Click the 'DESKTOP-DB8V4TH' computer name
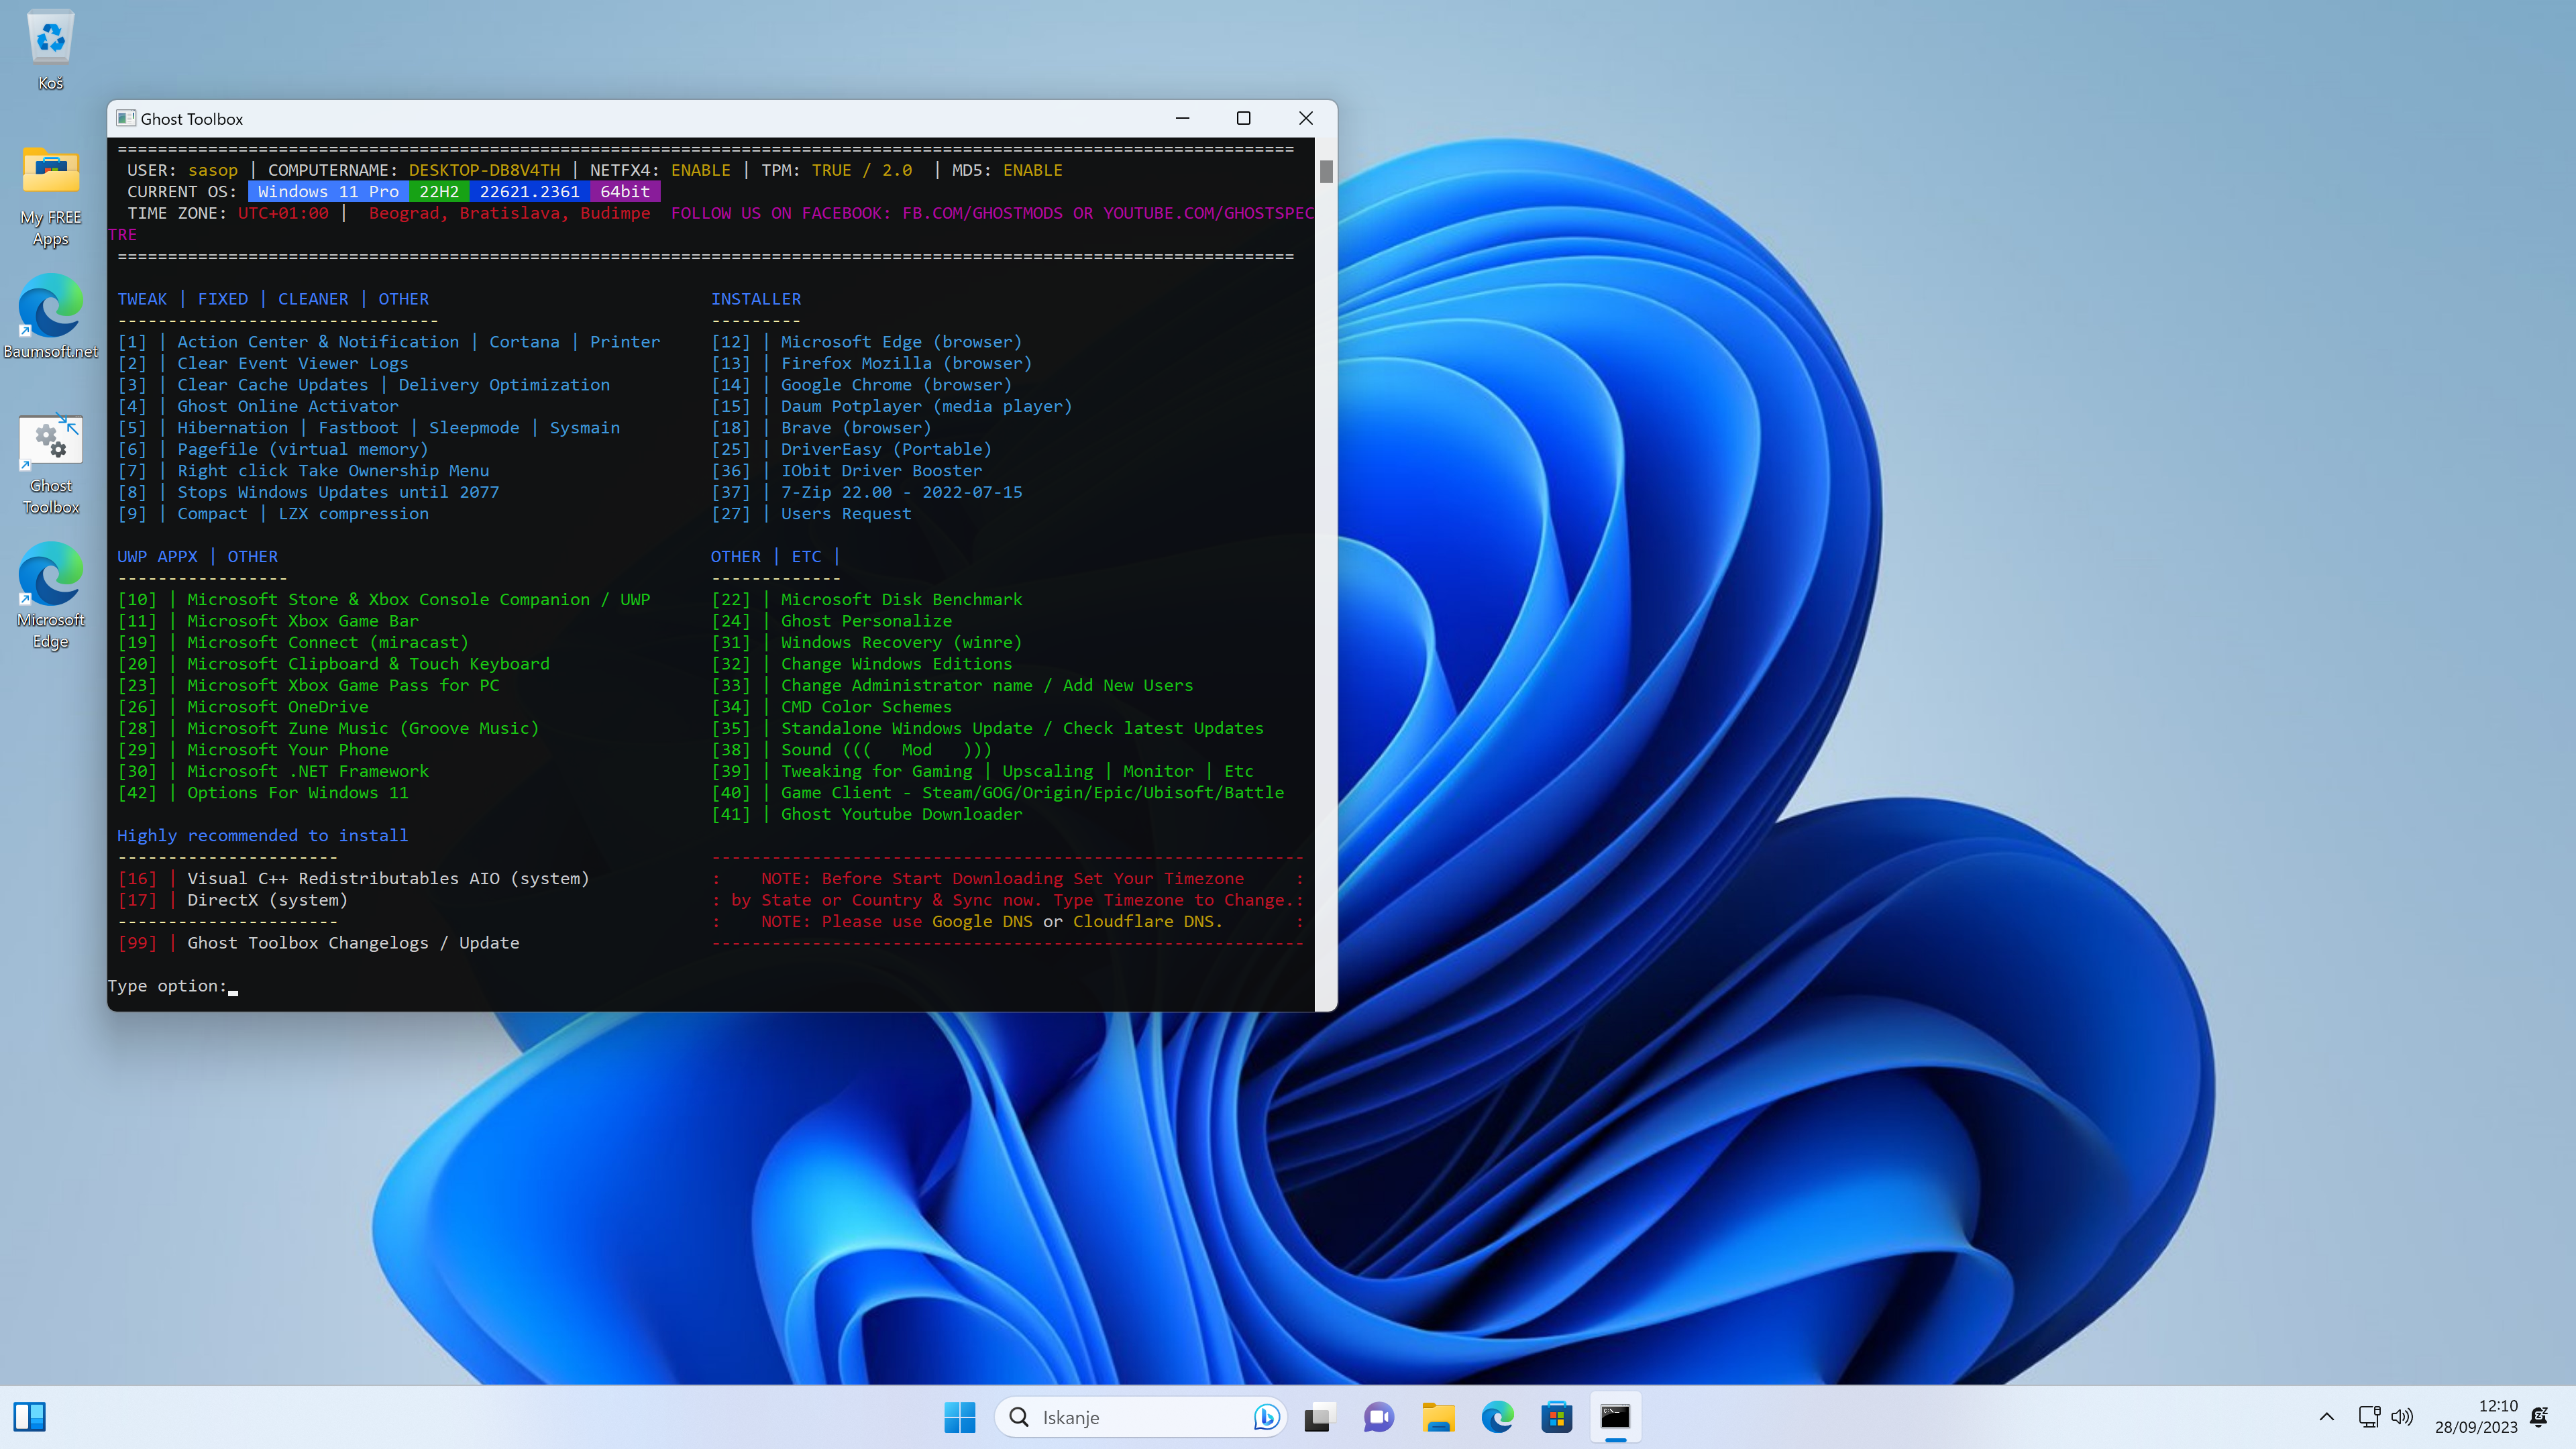The image size is (2576, 1449). (484, 170)
